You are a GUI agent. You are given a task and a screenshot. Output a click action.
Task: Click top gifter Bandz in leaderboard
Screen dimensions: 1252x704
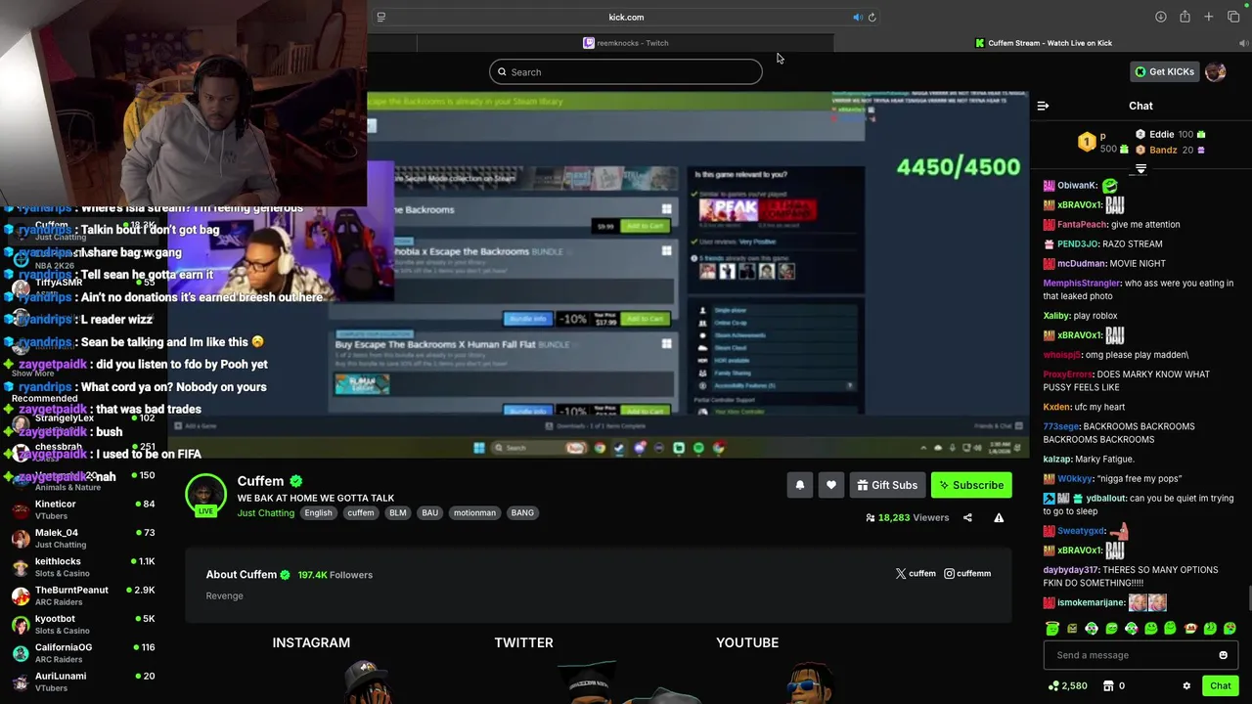pos(1163,150)
